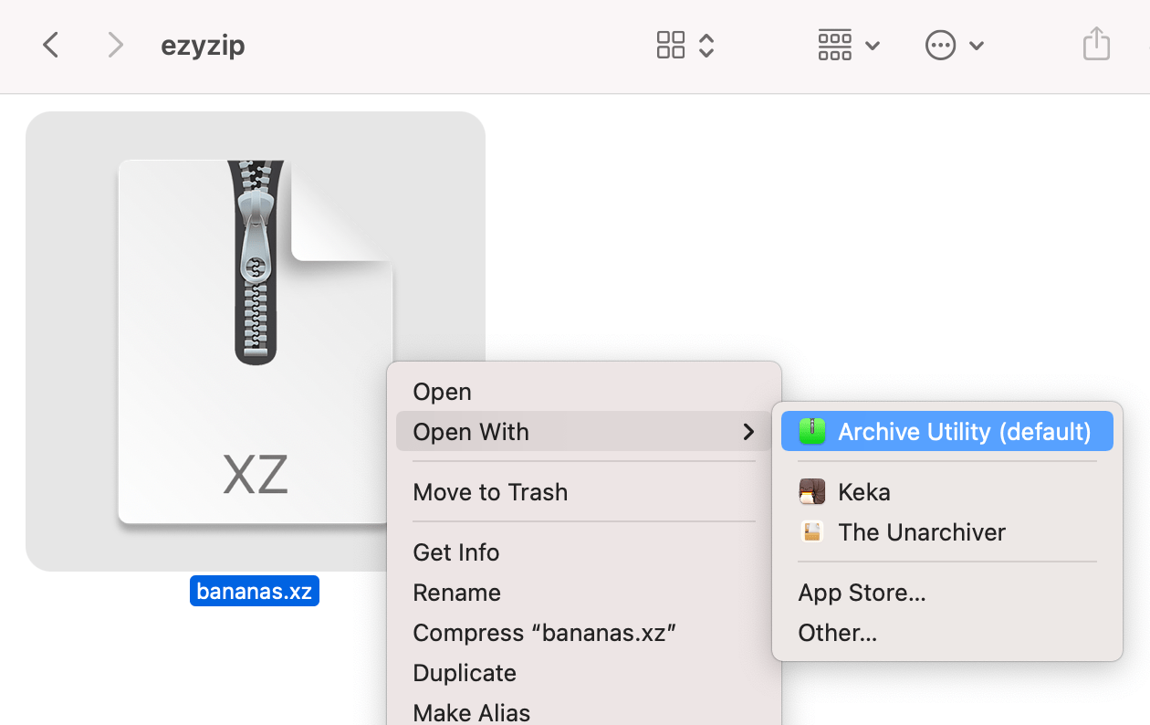Click the Share icon in the toolbar
This screenshot has height=725, width=1150.
pyautogui.click(x=1095, y=44)
